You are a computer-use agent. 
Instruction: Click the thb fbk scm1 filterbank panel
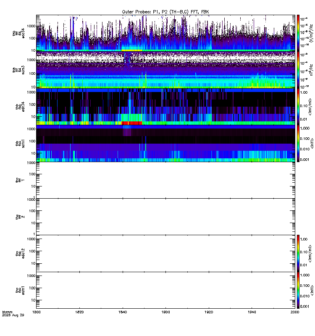pyautogui.click(x=165, y=143)
